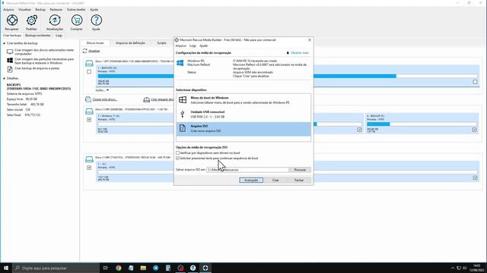Collapse the Detalhes section
Image resolution: width=487 pixels, height=273 pixels.
5,78
